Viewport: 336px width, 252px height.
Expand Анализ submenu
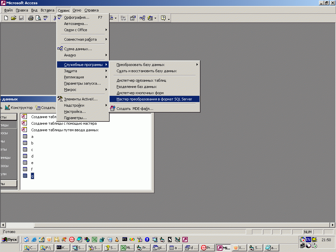pyautogui.click(x=83, y=55)
